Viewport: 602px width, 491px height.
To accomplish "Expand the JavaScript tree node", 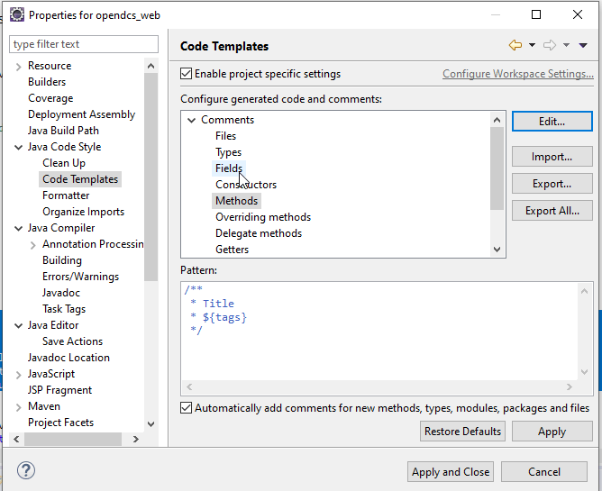I will coord(18,375).
